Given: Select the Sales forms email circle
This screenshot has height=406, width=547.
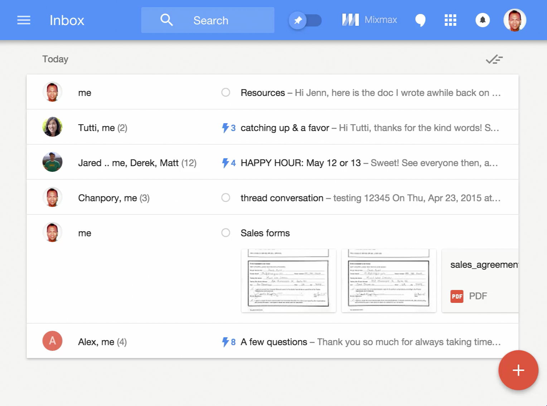Looking at the screenshot, I should tap(226, 233).
